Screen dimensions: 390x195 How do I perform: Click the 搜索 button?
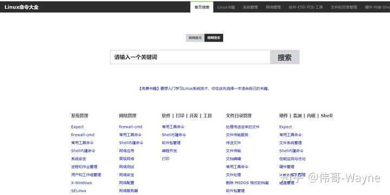coord(284,57)
